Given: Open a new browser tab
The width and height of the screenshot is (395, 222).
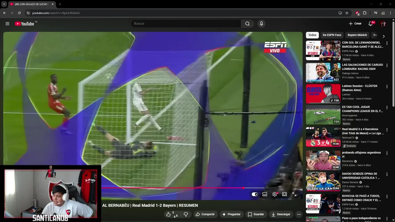Looking at the screenshot, I should [x=60, y=4].
